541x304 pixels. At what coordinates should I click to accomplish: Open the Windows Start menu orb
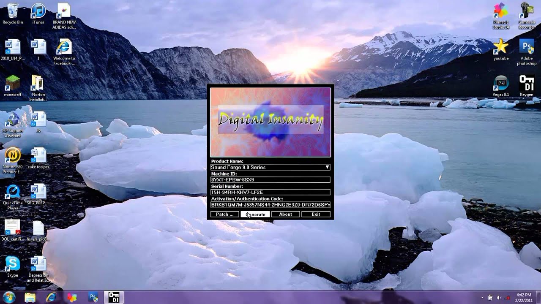9,297
